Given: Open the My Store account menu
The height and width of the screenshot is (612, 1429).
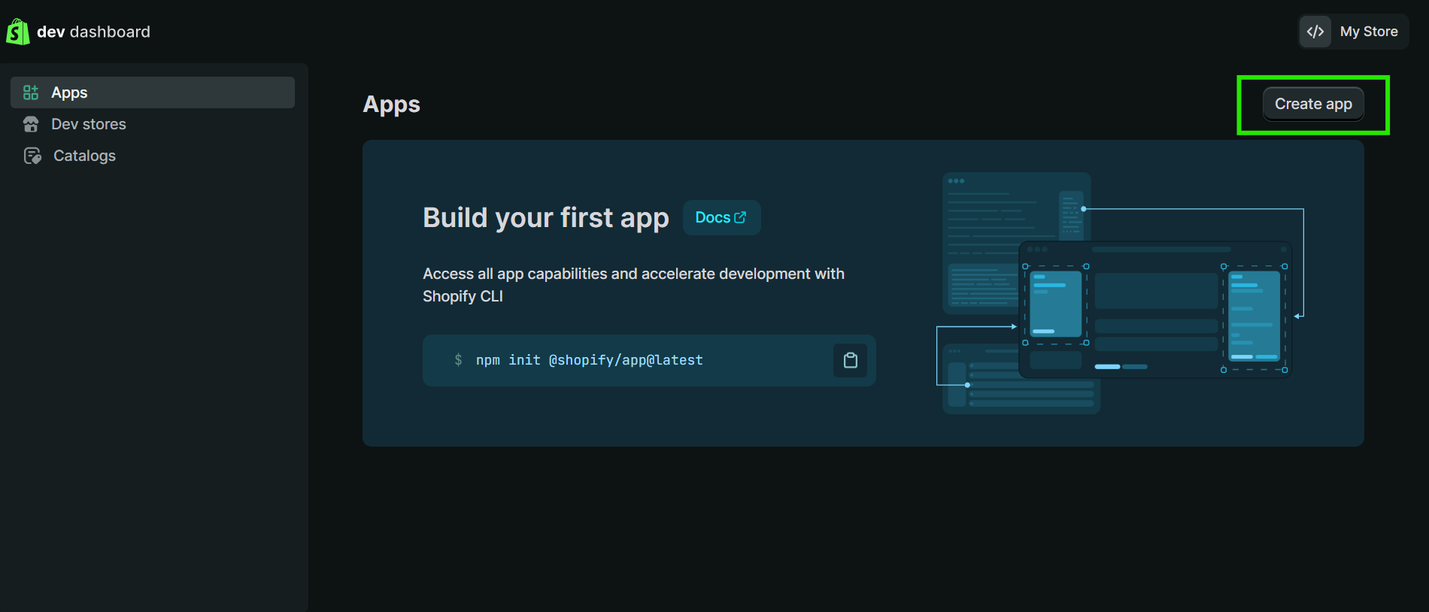Looking at the screenshot, I should pos(1368,32).
